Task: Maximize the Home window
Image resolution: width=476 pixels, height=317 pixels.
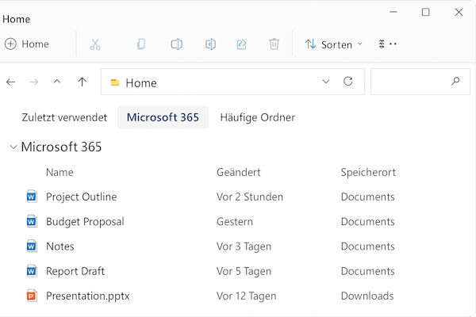Action: coord(425,12)
